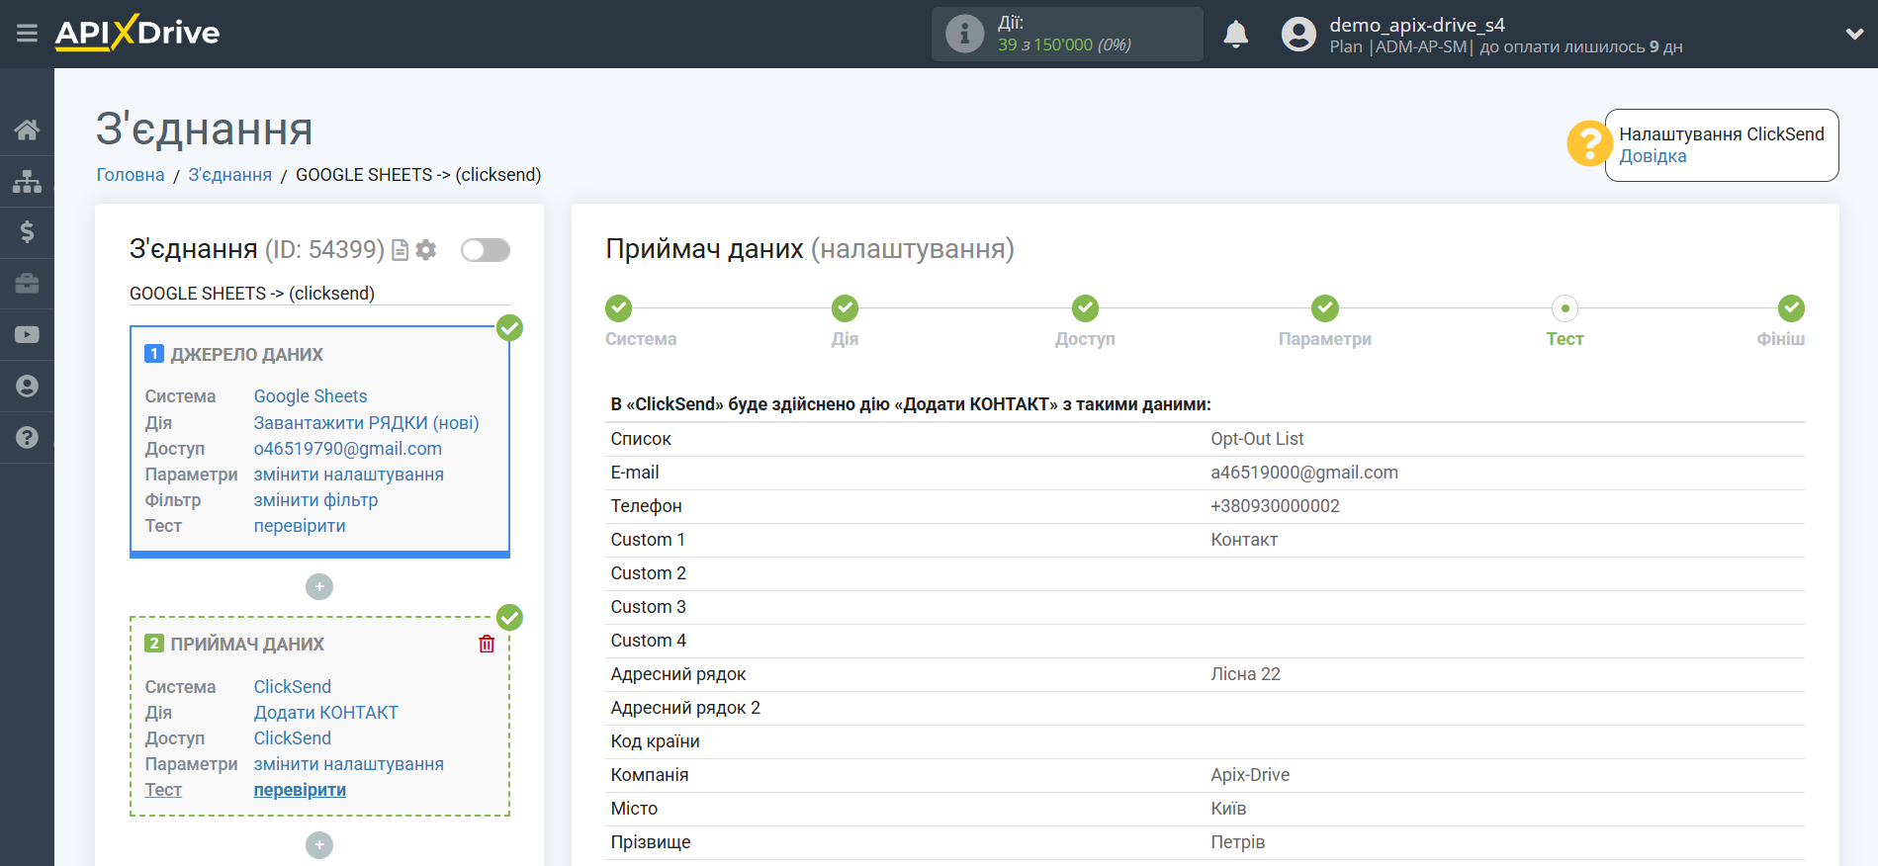The height and width of the screenshot is (866, 1878).
Task: Add step with plus below data receiver
Action: pos(319,845)
